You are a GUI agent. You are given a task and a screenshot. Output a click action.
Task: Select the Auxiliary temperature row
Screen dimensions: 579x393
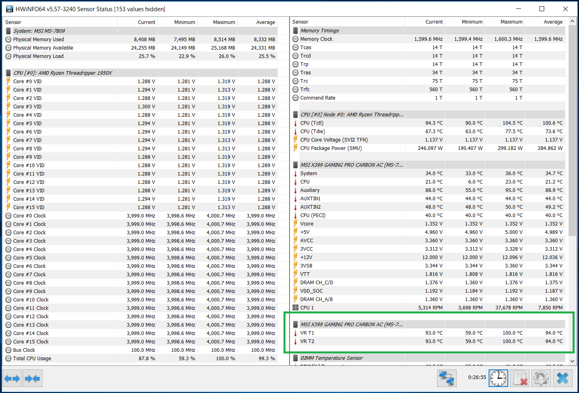click(x=428, y=190)
